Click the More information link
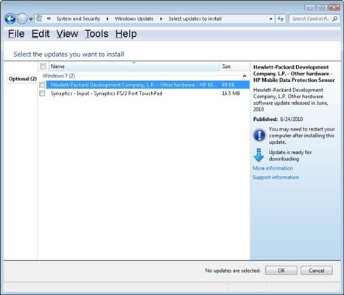This screenshot has width=344, height=295. coord(273,168)
